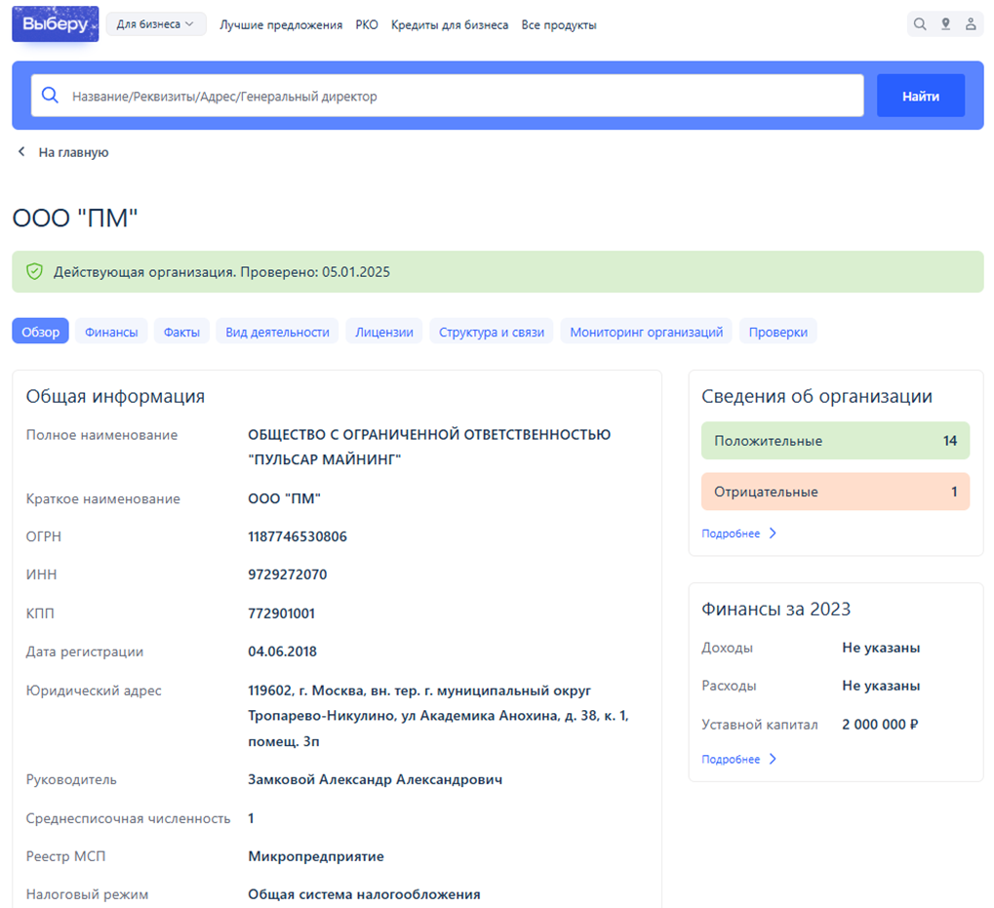Open the Мониторинг организаций tab

point(646,332)
